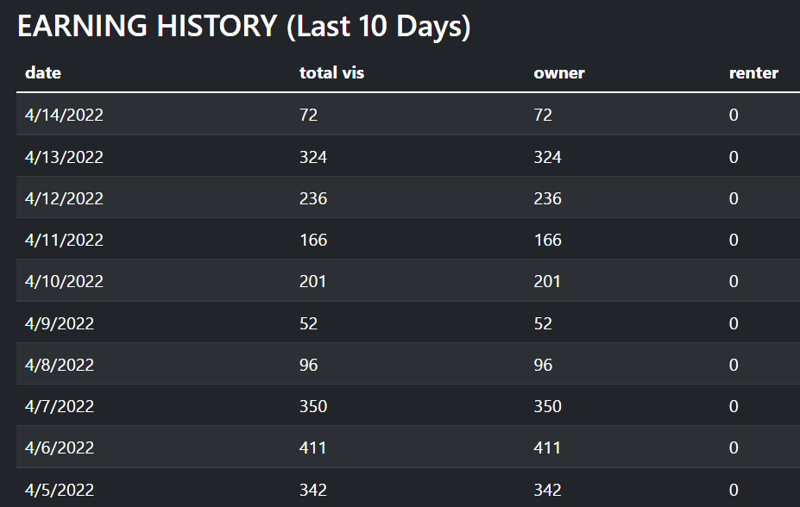Click renter value in 4/14/2022 row

click(x=734, y=116)
